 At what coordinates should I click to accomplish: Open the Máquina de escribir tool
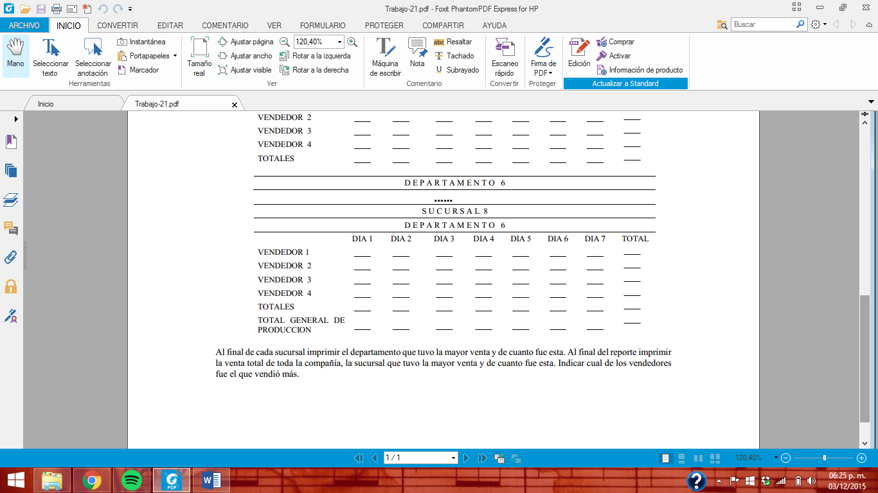click(x=386, y=56)
